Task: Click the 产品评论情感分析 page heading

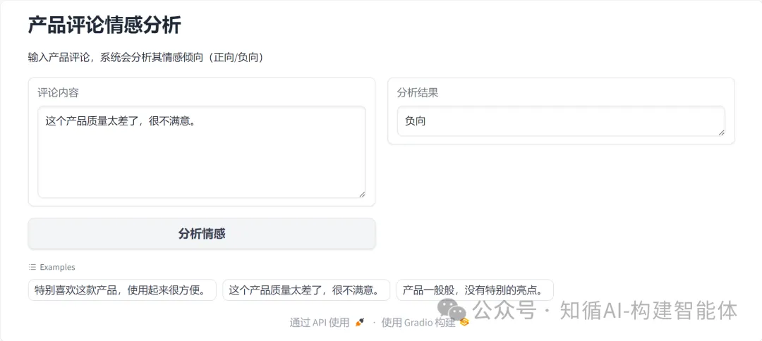Action: pos(104,25)
